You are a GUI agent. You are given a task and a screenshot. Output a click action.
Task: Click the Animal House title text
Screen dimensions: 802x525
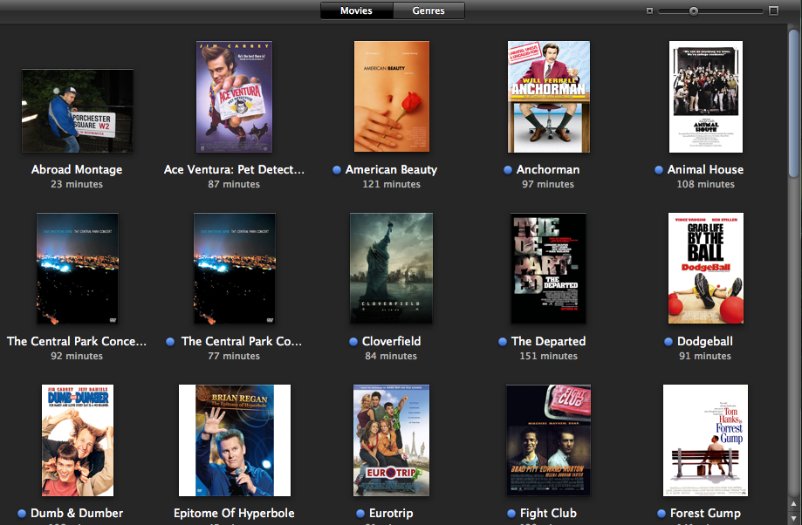coord(705,170)
